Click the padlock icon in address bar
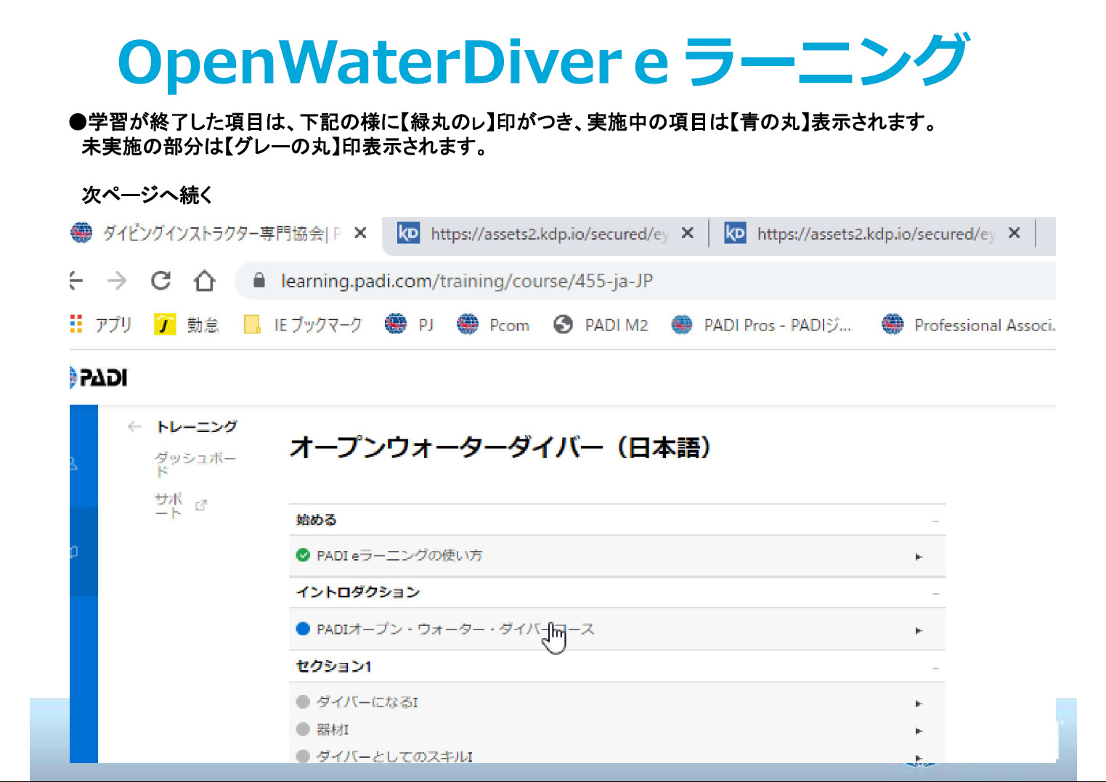The height and width of the screenshot is (782, 1106). pyautogui.click(x=259, y=280)
